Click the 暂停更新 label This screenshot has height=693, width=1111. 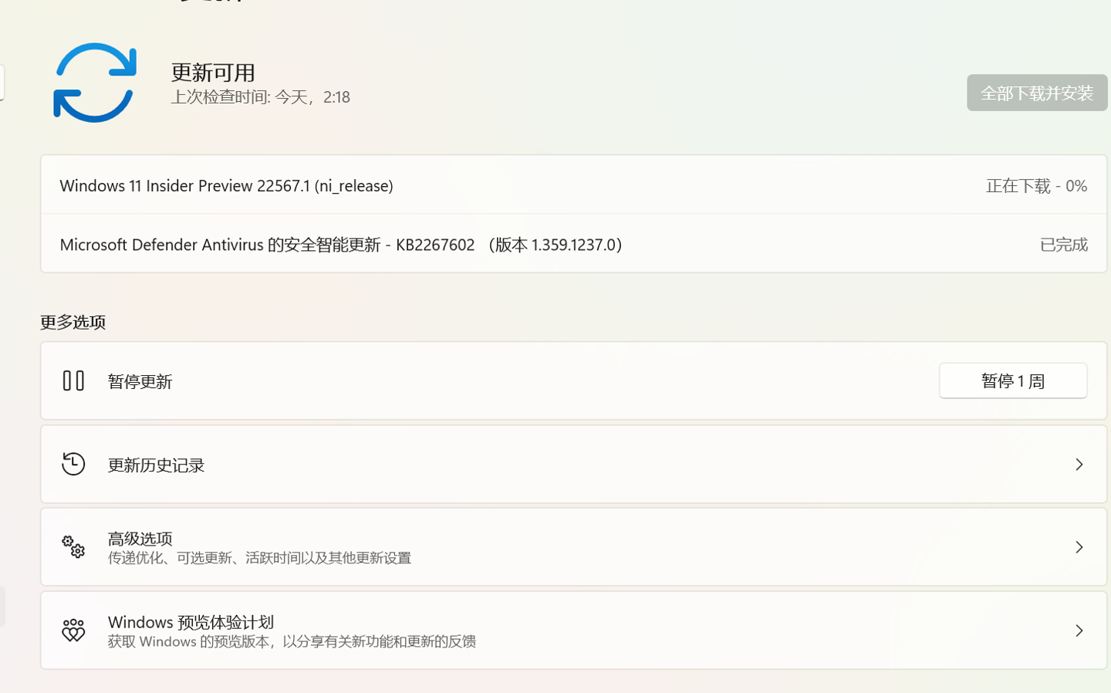[x=140, y=381]
